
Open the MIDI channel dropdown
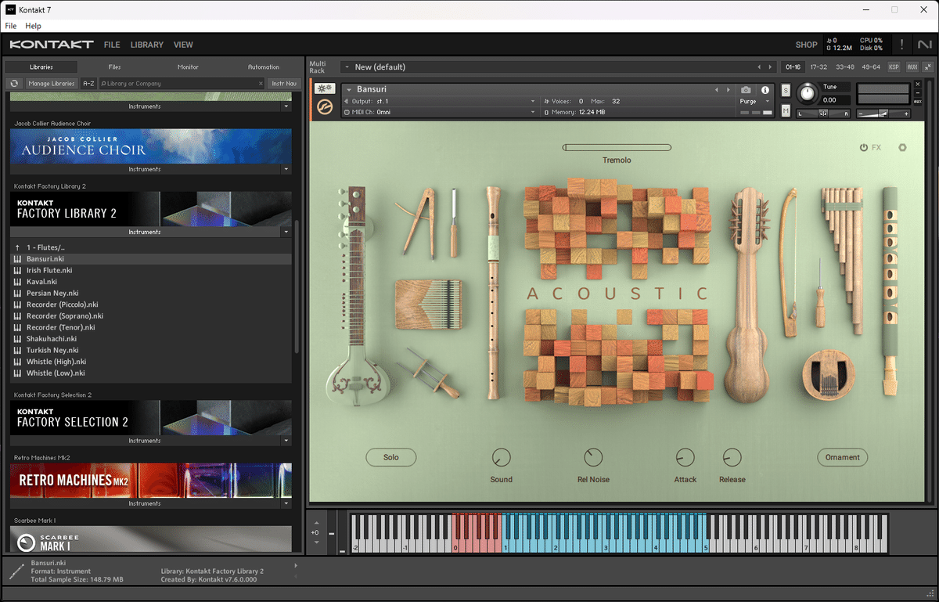534,112
